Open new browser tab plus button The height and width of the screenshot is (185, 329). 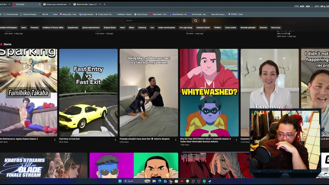[x=104, y=4]
